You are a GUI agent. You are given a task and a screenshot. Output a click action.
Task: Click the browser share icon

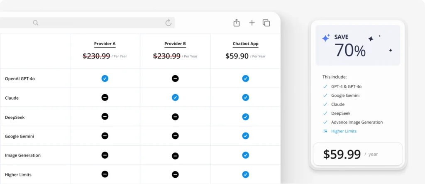[237, 23]
